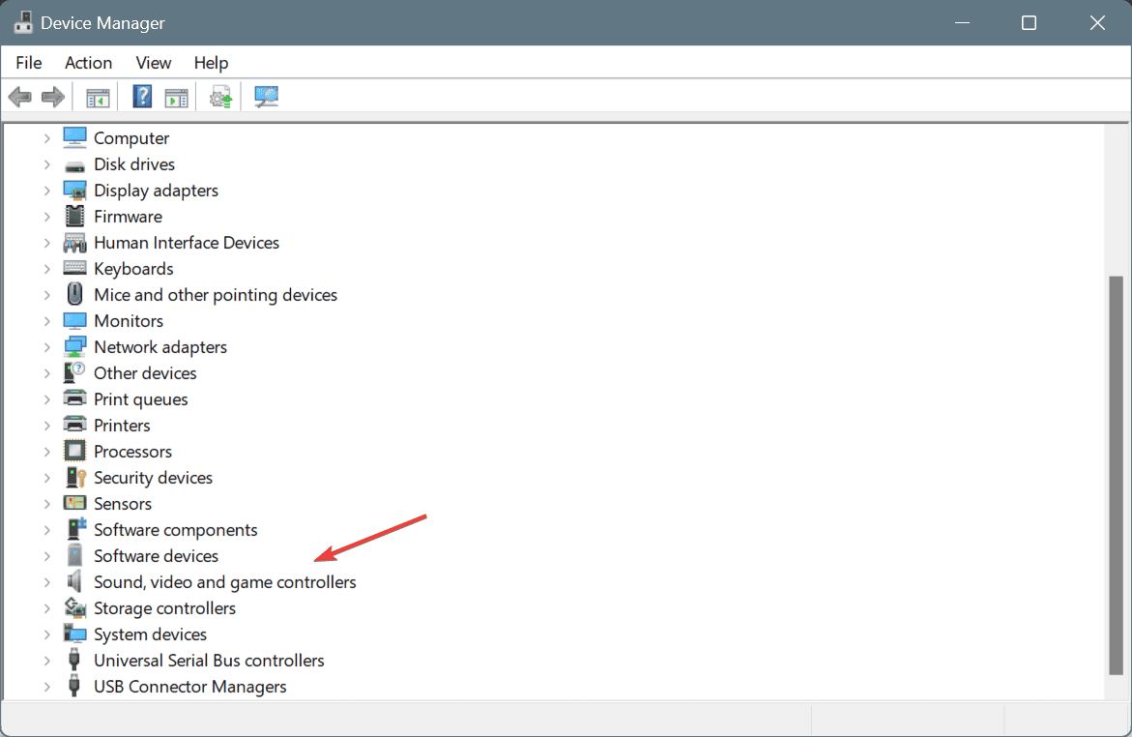Screen dimensions: 1132x737
Task: Select the Software components label
Action: coord(175,530)
